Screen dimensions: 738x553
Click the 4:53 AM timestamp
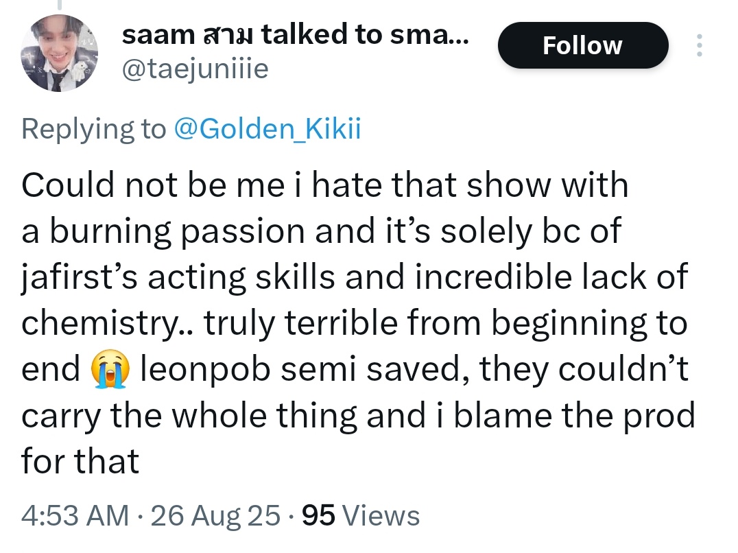[x=74, y=515]
